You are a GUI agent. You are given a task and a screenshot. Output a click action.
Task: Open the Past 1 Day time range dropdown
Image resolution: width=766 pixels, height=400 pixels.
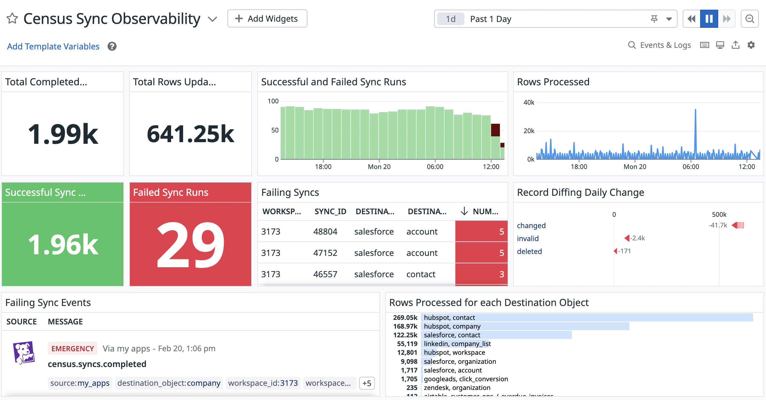click(x=669, y=19)
